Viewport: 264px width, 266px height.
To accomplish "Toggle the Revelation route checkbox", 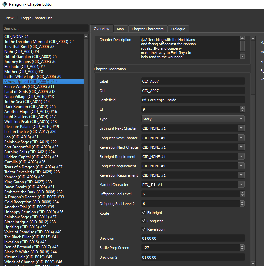I will tap(144, 229).
